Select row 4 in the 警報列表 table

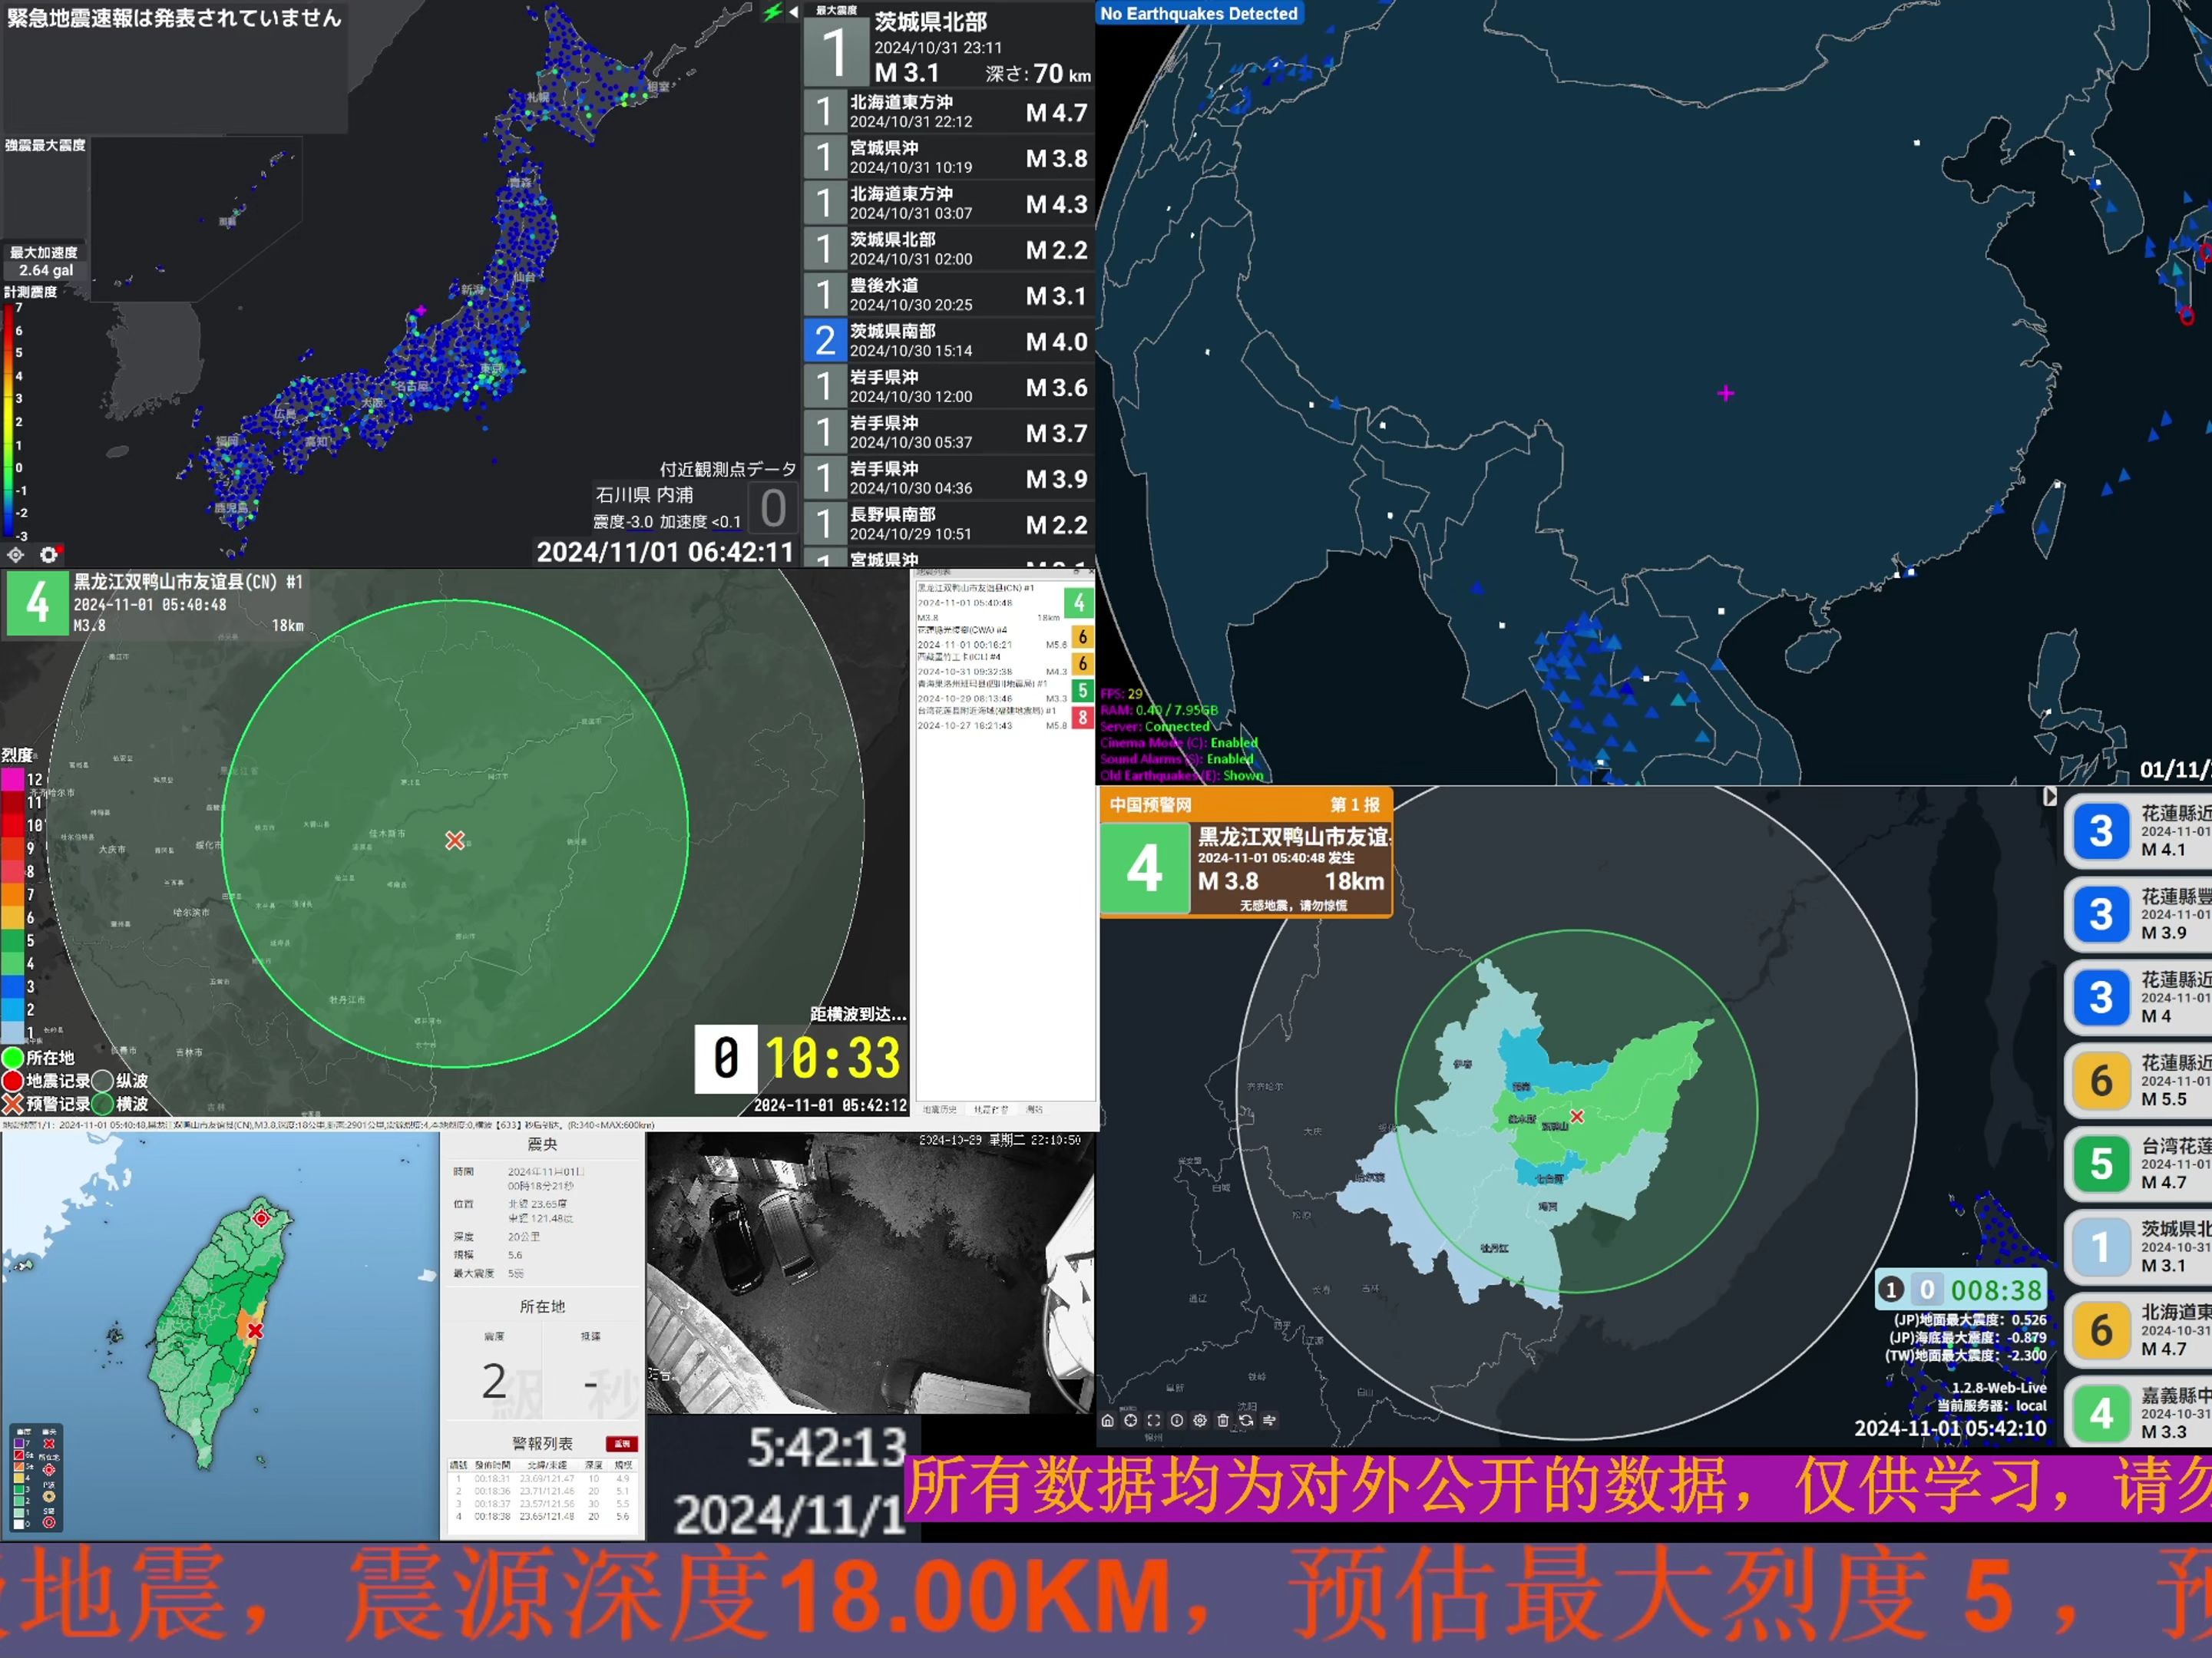541,1517
